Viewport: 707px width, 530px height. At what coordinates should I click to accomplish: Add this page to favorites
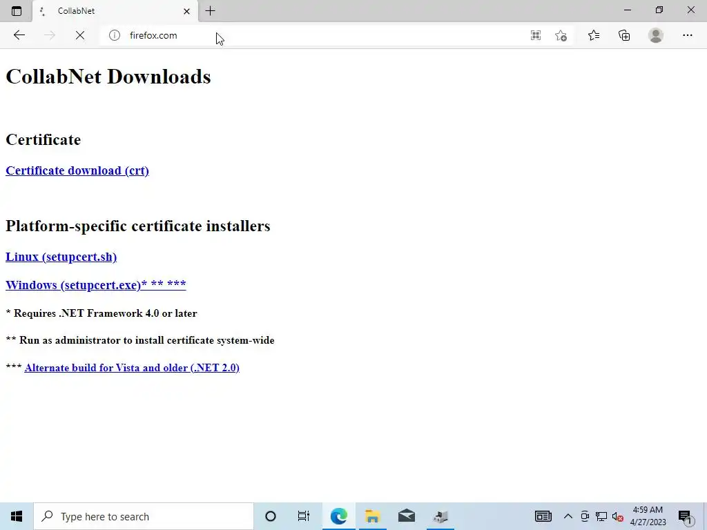pos(561,35)
